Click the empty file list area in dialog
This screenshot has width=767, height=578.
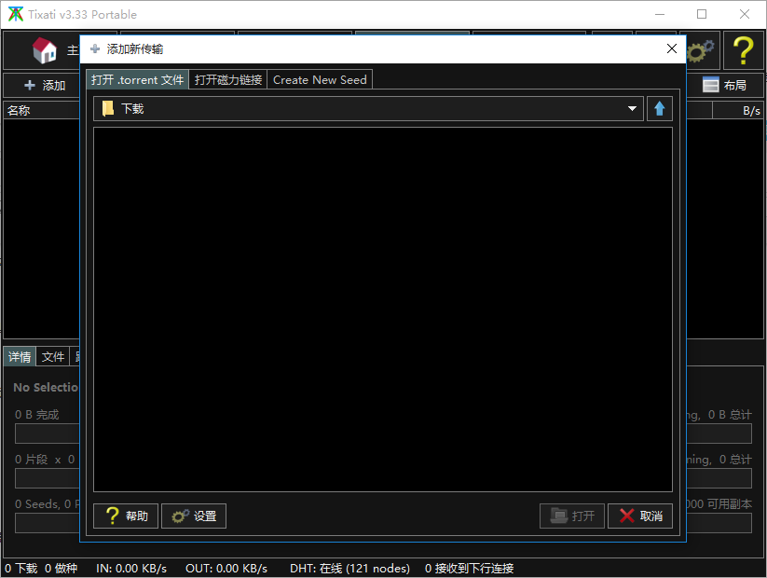(383, 310)
